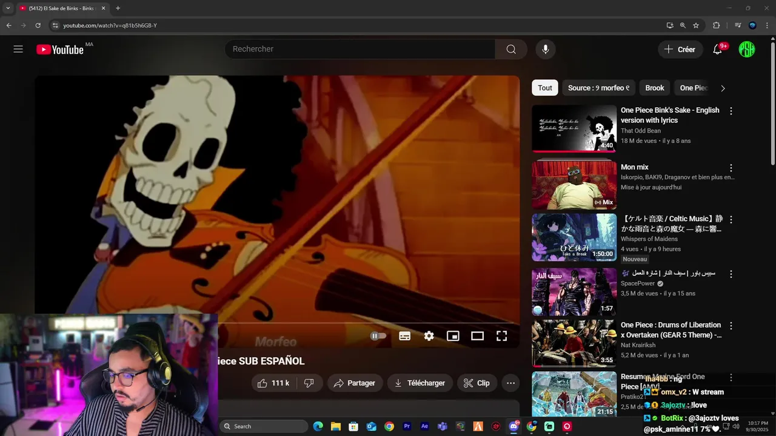Bookmark this page with the star icon

coord(696,25)
